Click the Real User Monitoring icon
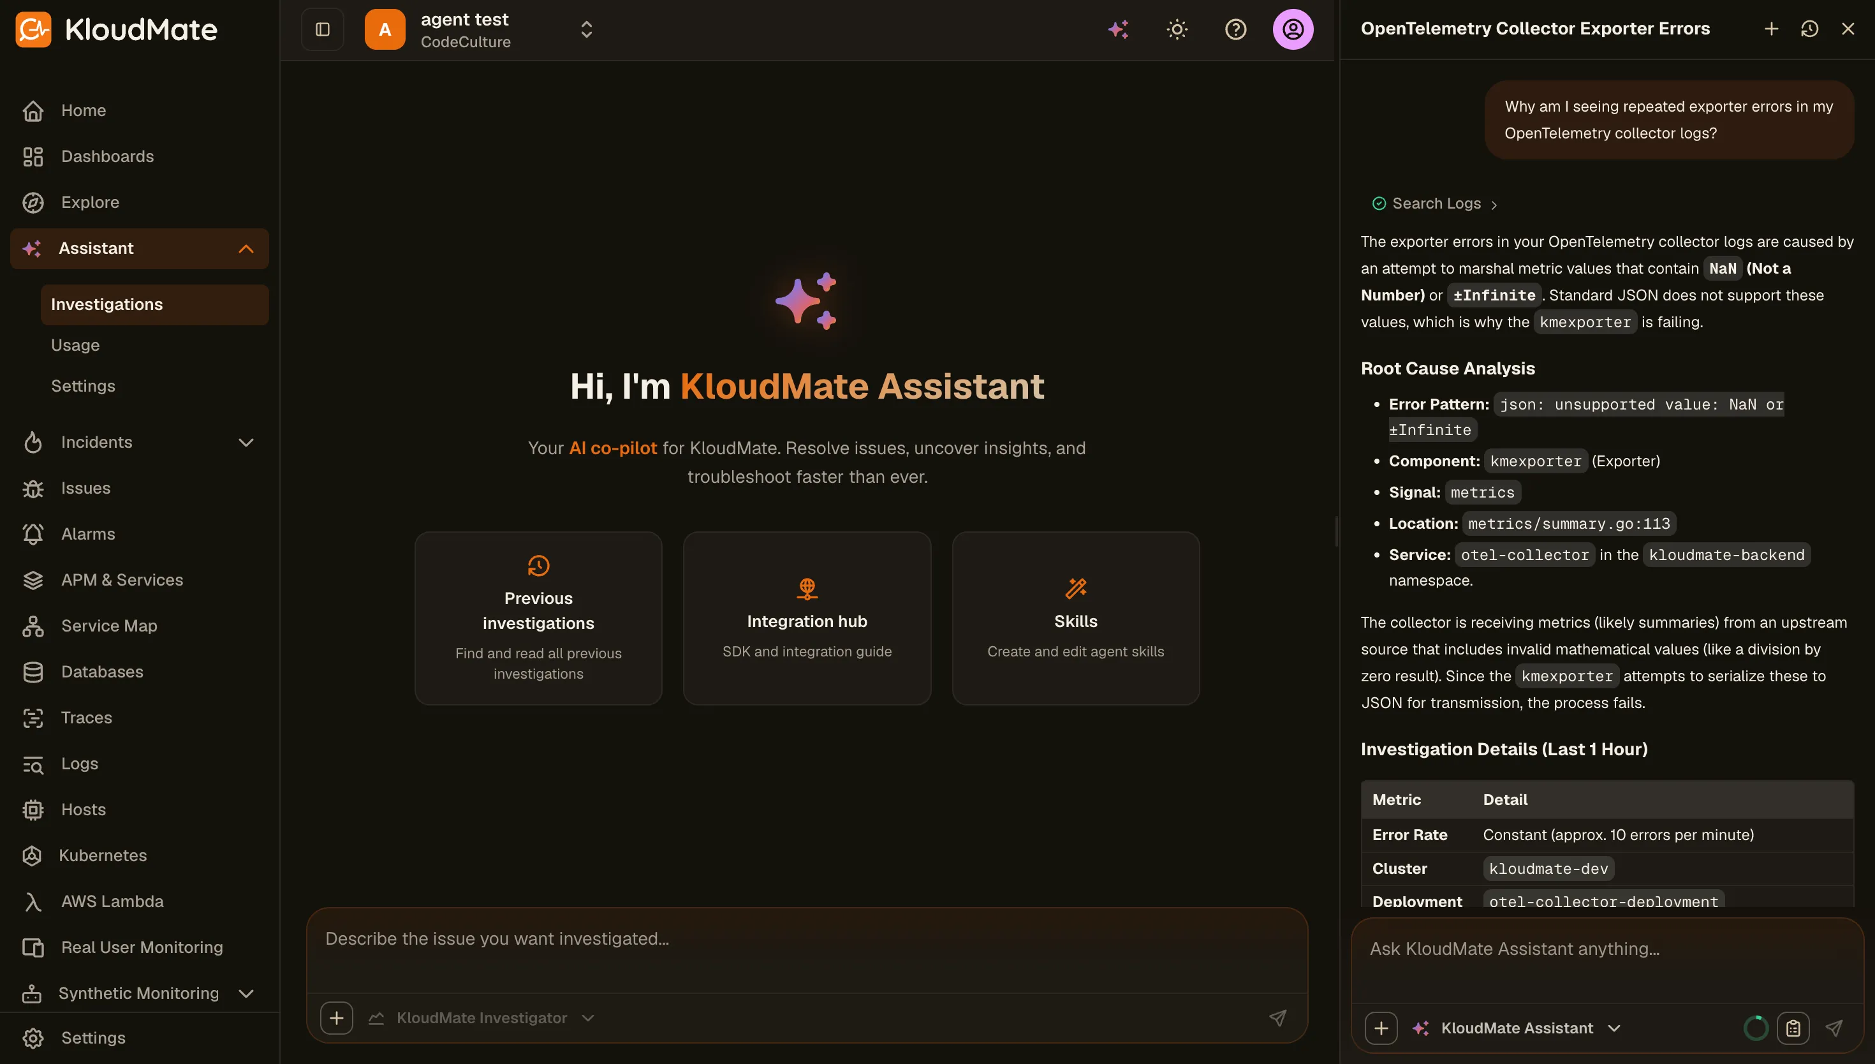The image size is (1875, 1064). click(x=33, y=947)
